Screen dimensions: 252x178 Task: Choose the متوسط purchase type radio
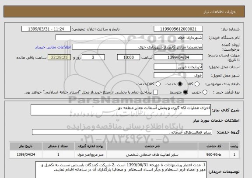pyautogui.click(x=185, y=92)
